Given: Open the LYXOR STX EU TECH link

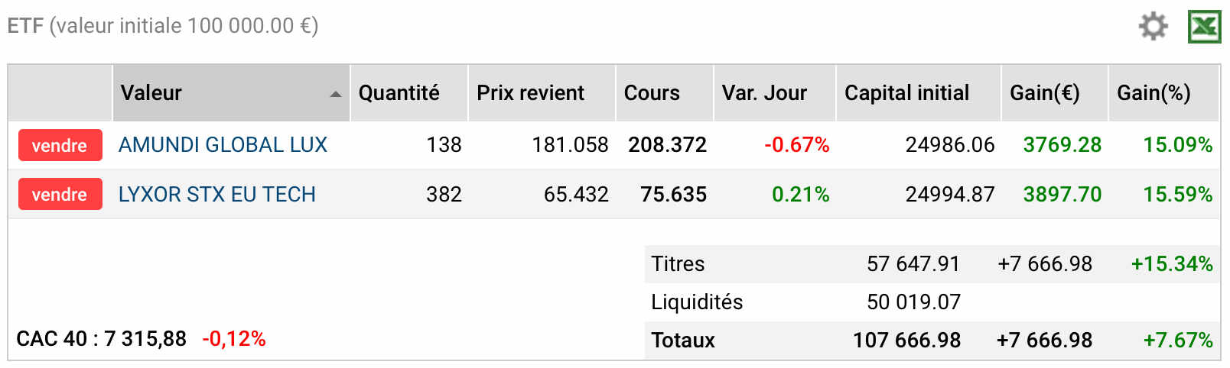Looking at the screenshot, I should [217, 194].
